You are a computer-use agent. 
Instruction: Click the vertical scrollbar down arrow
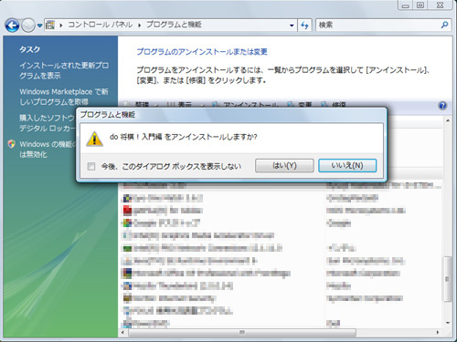(448, 323)
